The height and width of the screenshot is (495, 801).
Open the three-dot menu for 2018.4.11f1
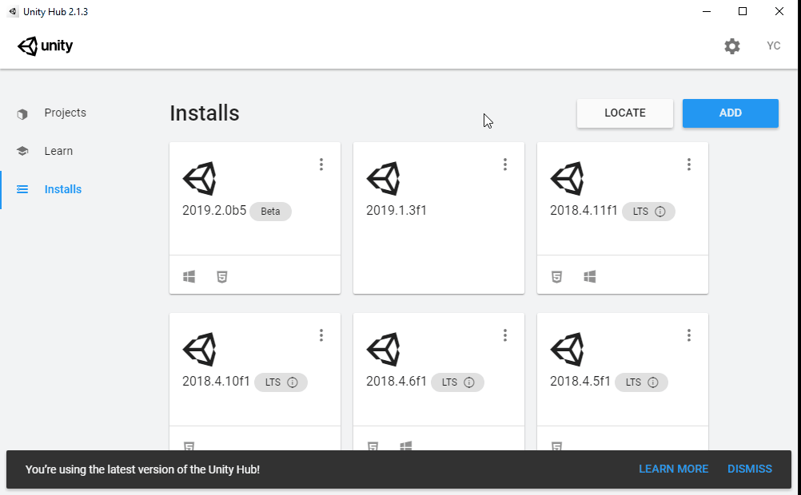pyautogui.click(x=689, y=164)
